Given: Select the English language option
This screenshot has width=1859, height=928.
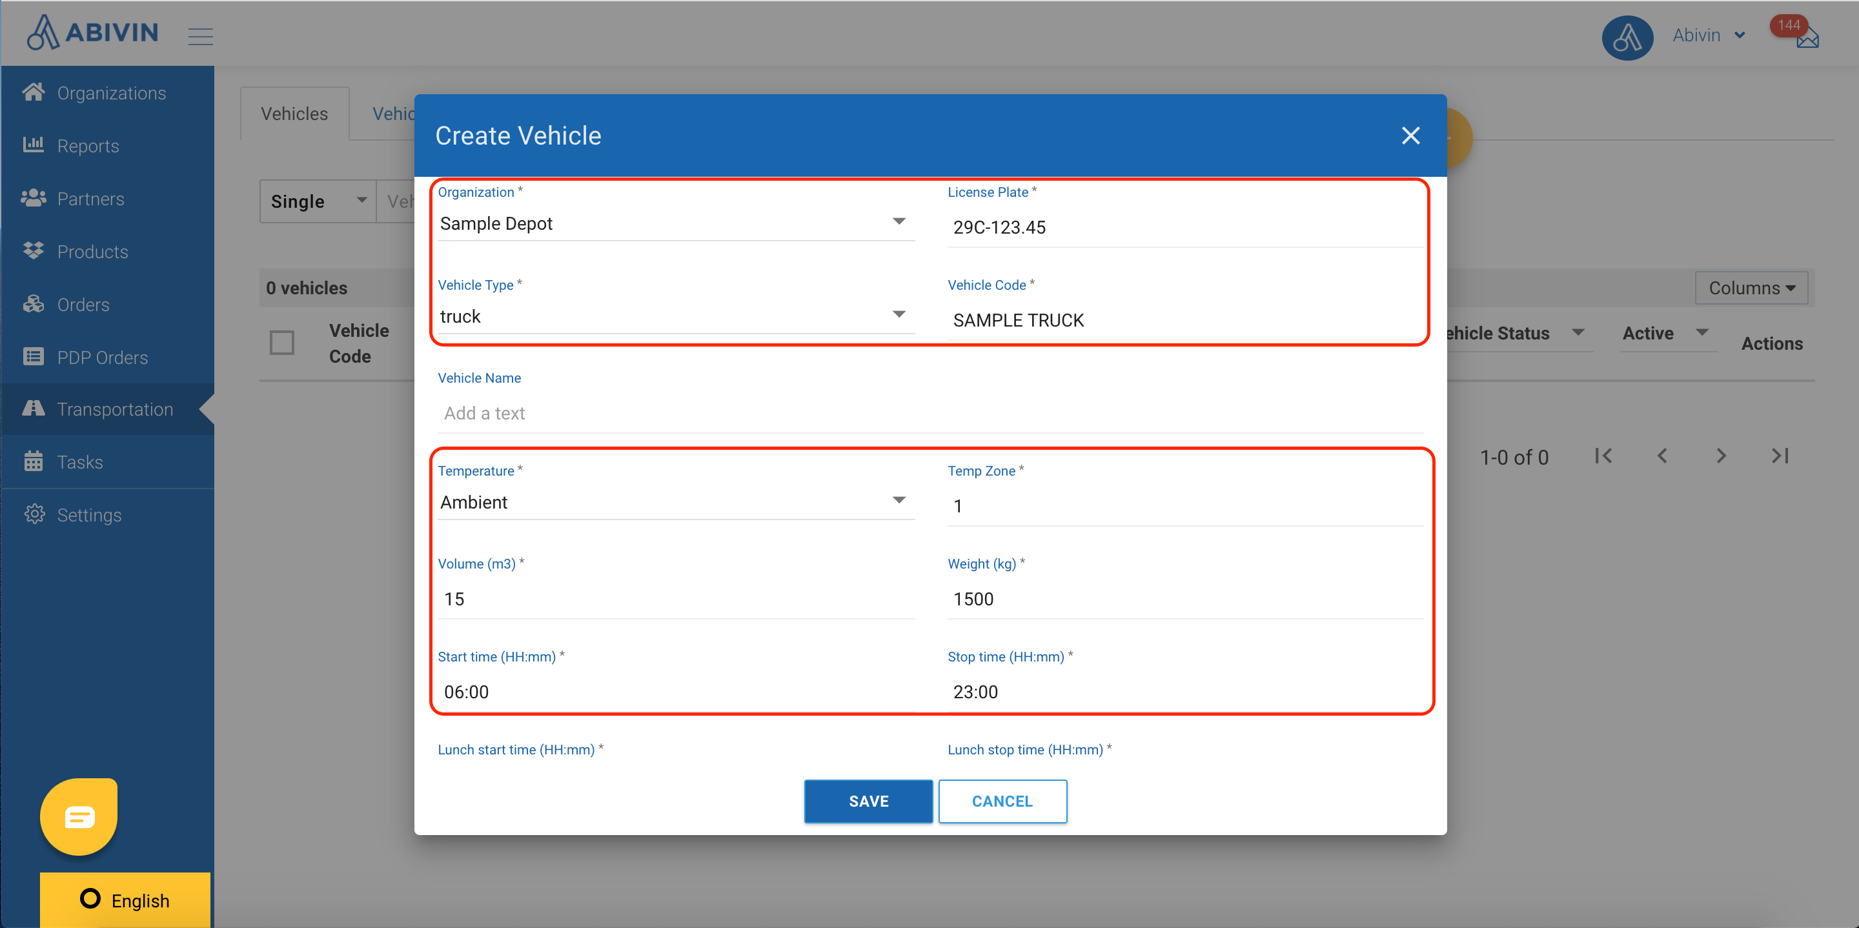Looking at the screenshot, I should click(126, 900).
